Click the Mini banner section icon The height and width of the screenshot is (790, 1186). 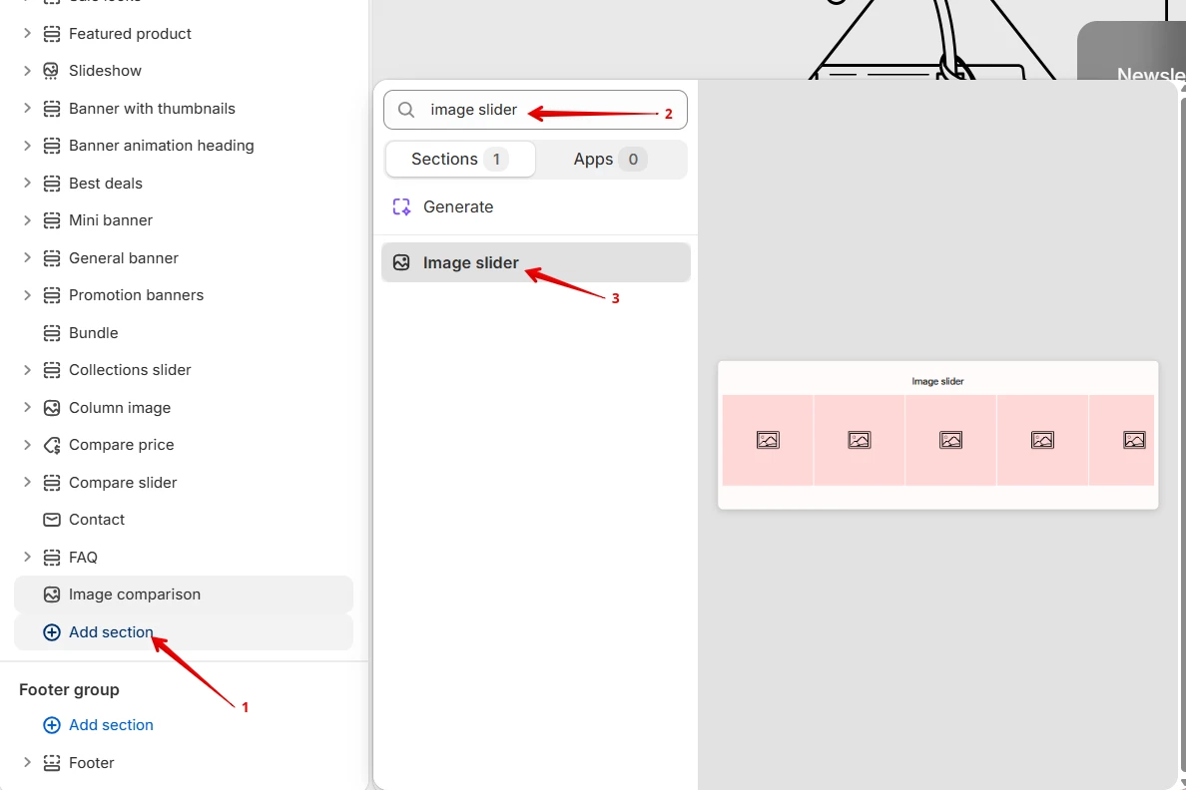[52, 220]
